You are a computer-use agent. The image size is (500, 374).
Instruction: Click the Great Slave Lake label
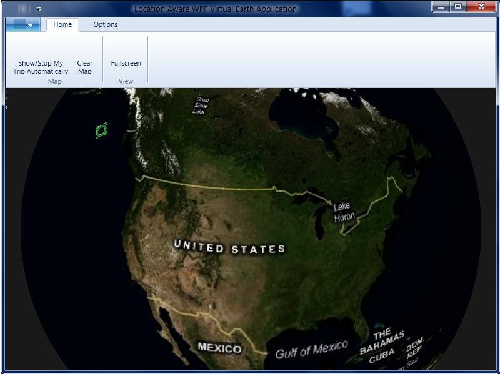tap(201, 106)
